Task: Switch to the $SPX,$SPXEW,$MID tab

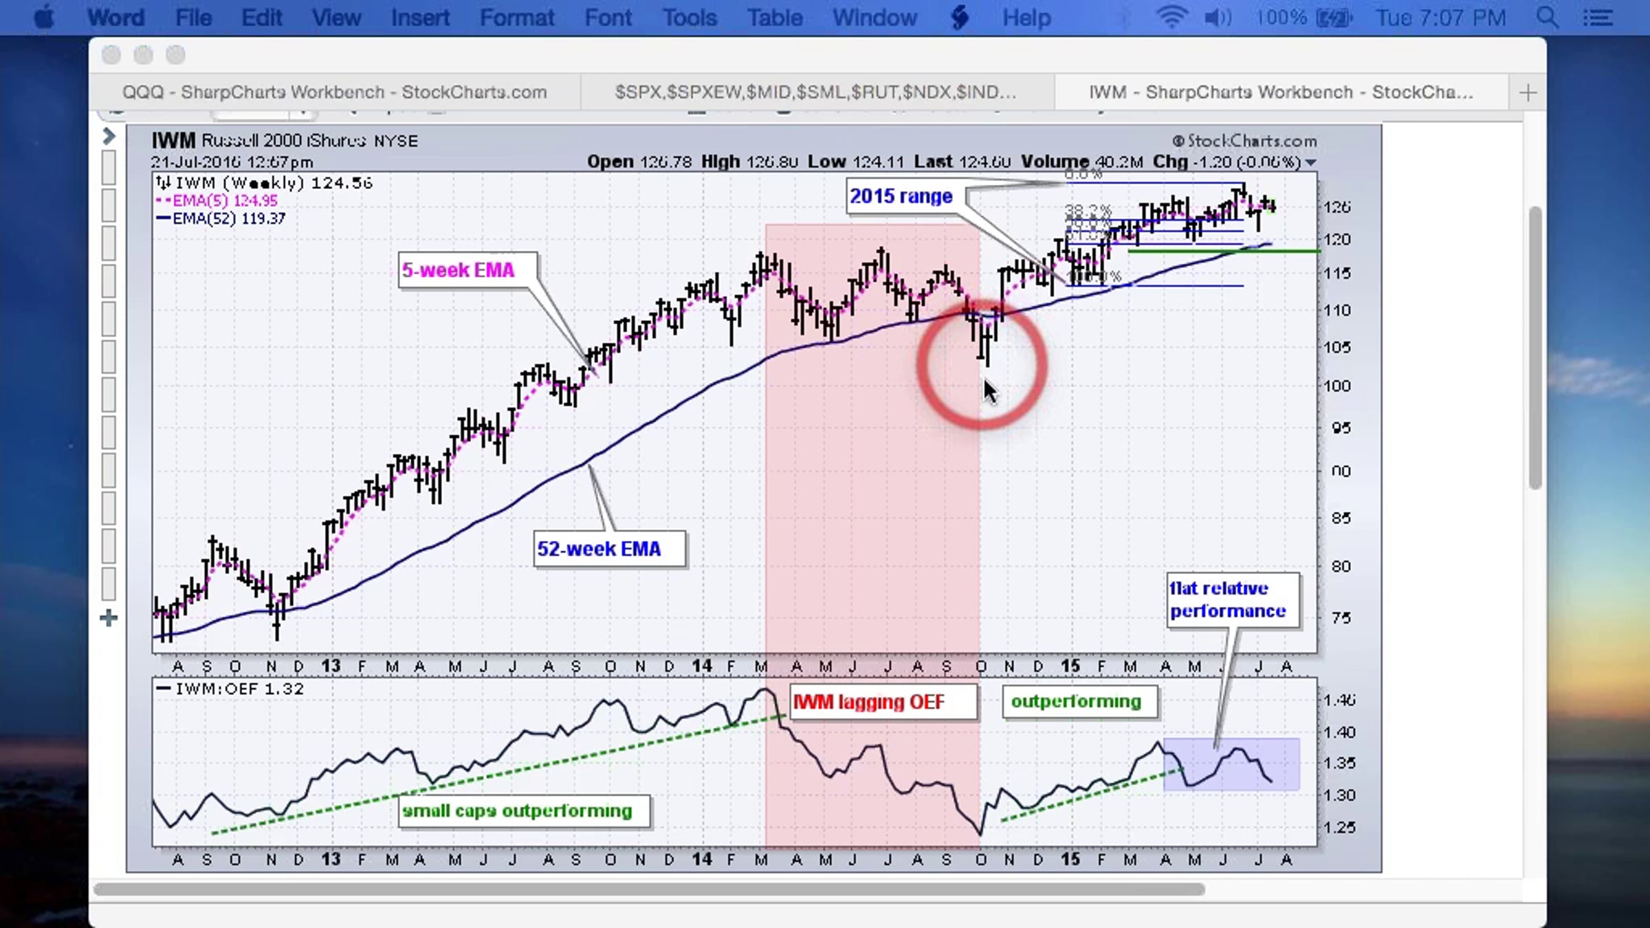Action: coord(816,92)
